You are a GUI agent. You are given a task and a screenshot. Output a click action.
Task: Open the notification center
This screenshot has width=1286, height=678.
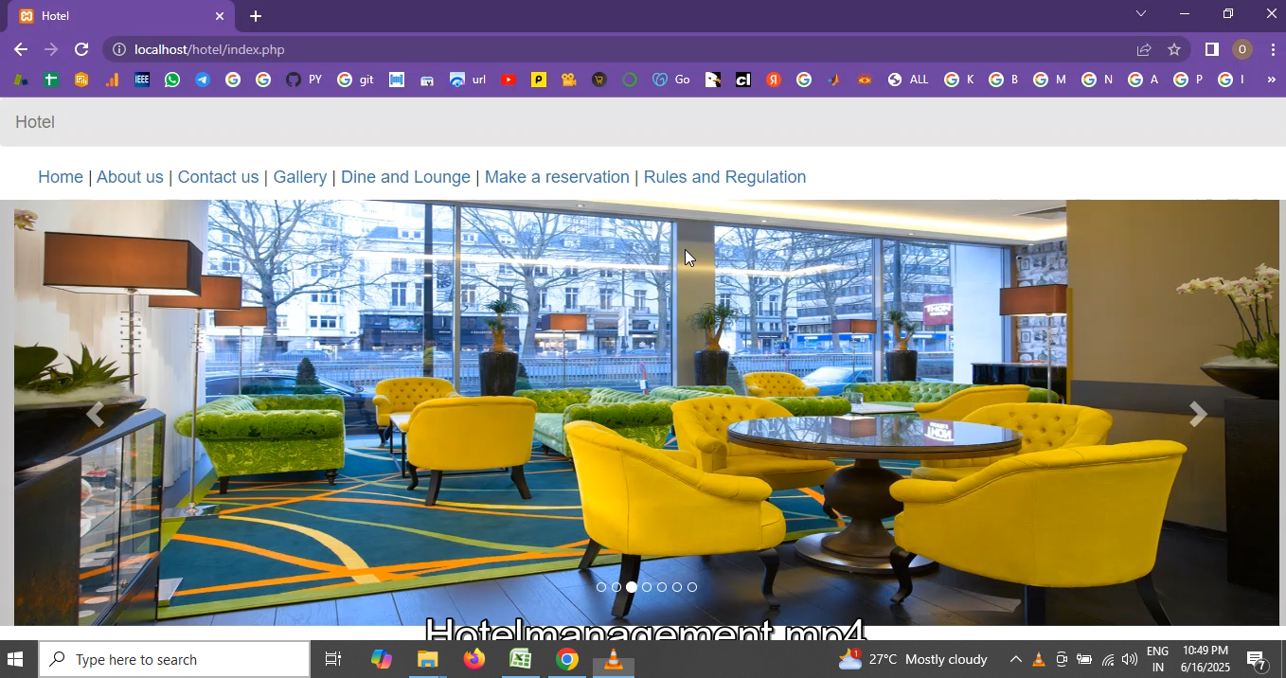tap(1257, 660)
